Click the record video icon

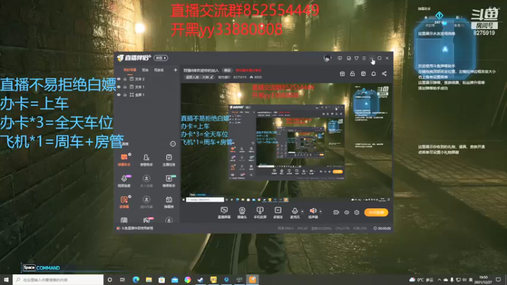337,212
